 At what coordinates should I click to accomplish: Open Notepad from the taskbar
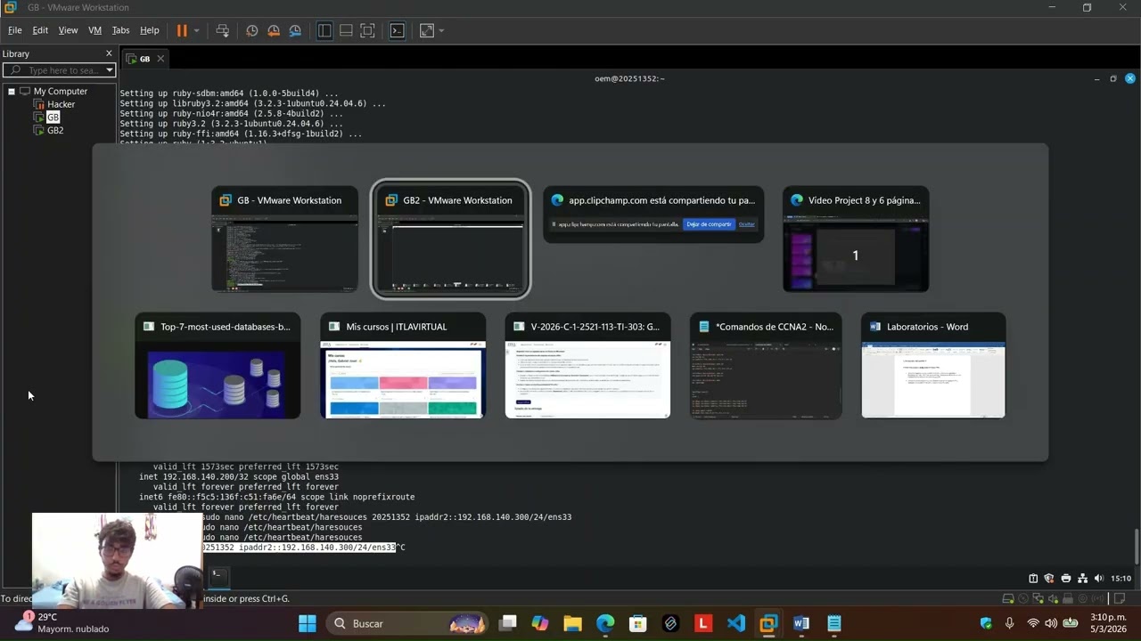(x=834, y=623)
